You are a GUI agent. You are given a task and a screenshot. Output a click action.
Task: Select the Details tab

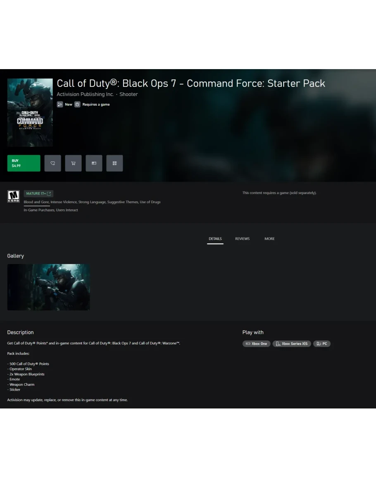(x=215, y=239)
